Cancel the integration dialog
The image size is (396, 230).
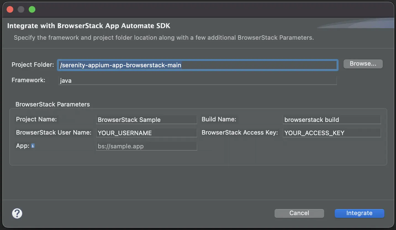(x=299, y=213)
